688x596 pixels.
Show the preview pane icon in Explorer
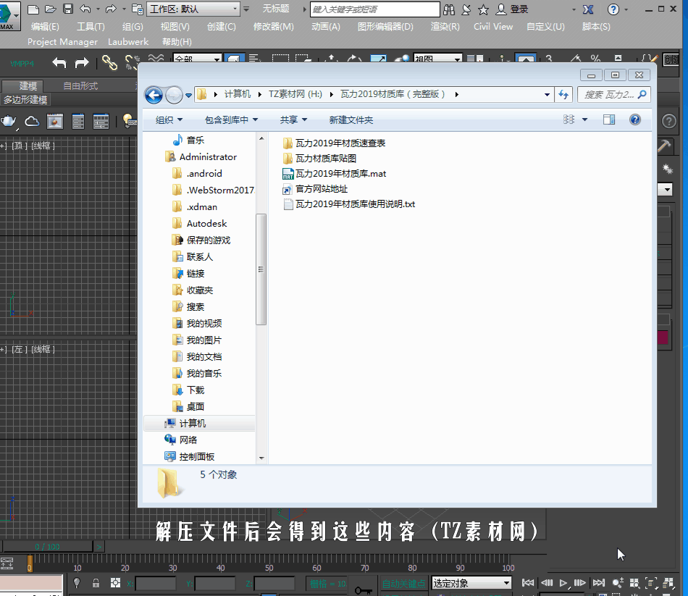point(609,119)
